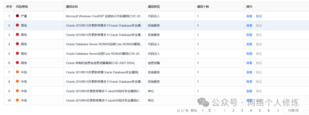Click the greyed 验证 in row 2
309x115 pixels.
click(259, 25)
